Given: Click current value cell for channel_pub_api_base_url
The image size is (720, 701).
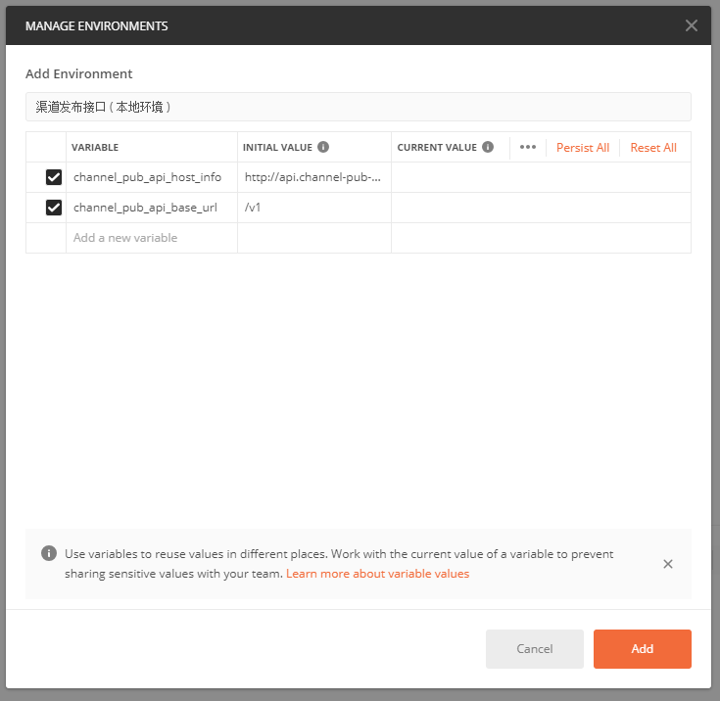Looking at the screenshot, I should coord(540,208).
